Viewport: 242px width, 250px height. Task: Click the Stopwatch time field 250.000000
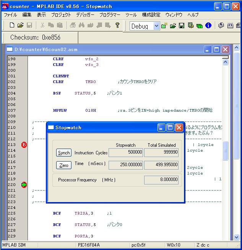(x=126, y=165)
